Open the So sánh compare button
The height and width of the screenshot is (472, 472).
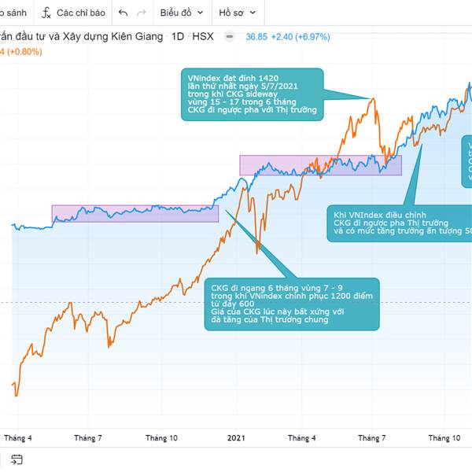point(13,13)
